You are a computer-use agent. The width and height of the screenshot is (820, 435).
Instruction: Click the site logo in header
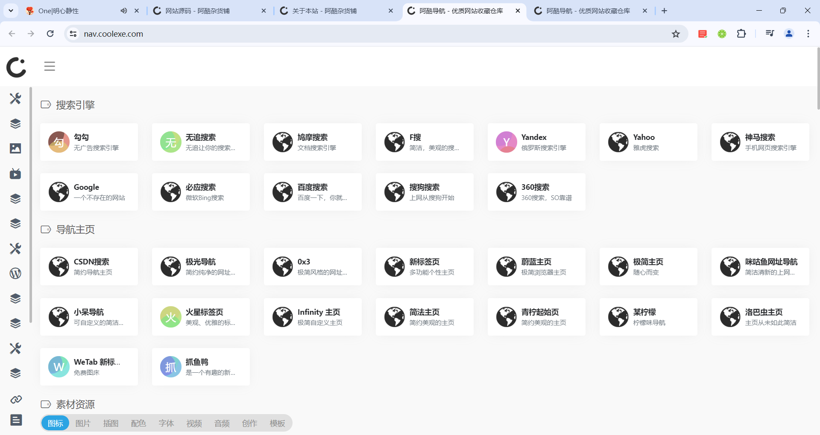(16, 67)
